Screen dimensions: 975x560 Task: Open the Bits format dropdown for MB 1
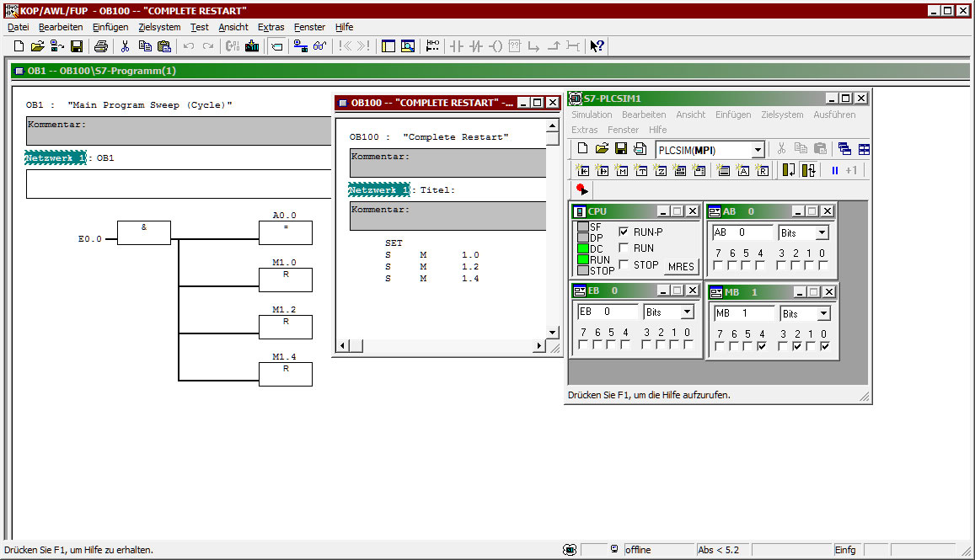[823, 314]
